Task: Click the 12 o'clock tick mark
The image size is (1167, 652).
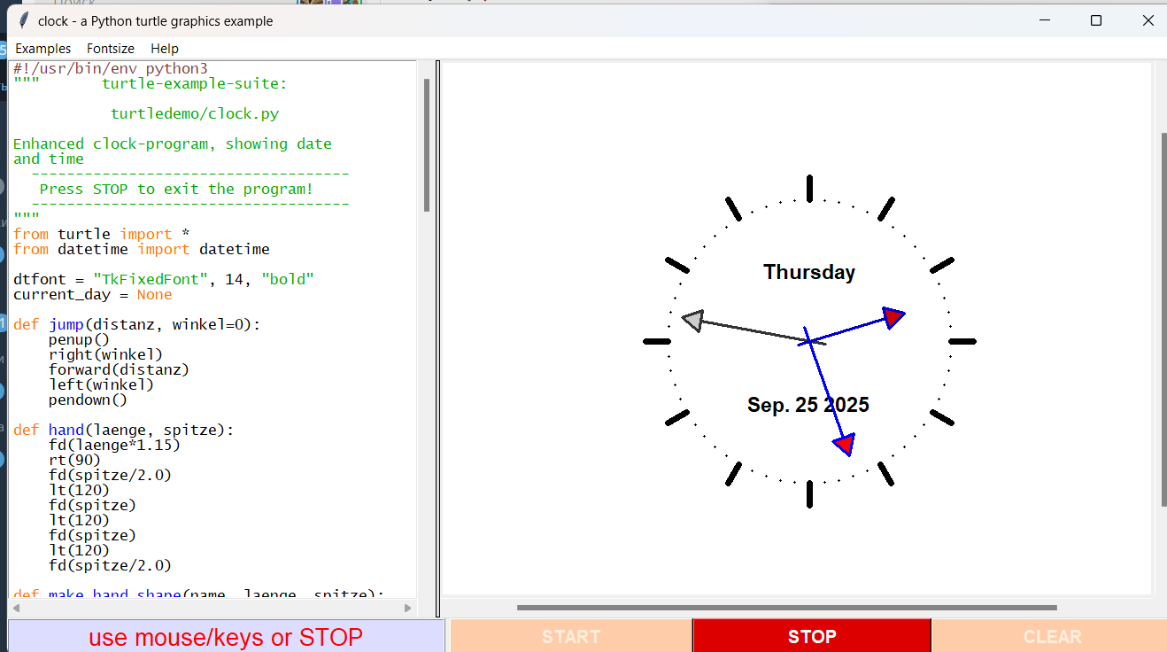Action: tap(809, 189)
